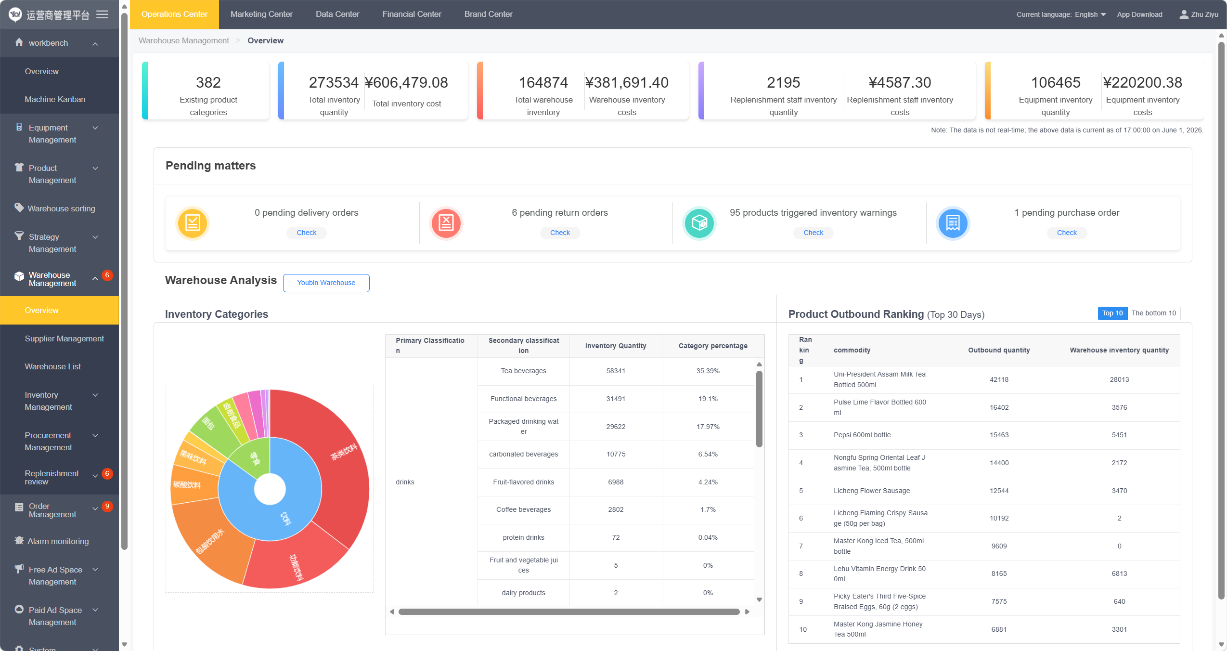Open the Brand Center tab
The width and height of the screenshot is (1227, 651).
[x=488, y=14]
